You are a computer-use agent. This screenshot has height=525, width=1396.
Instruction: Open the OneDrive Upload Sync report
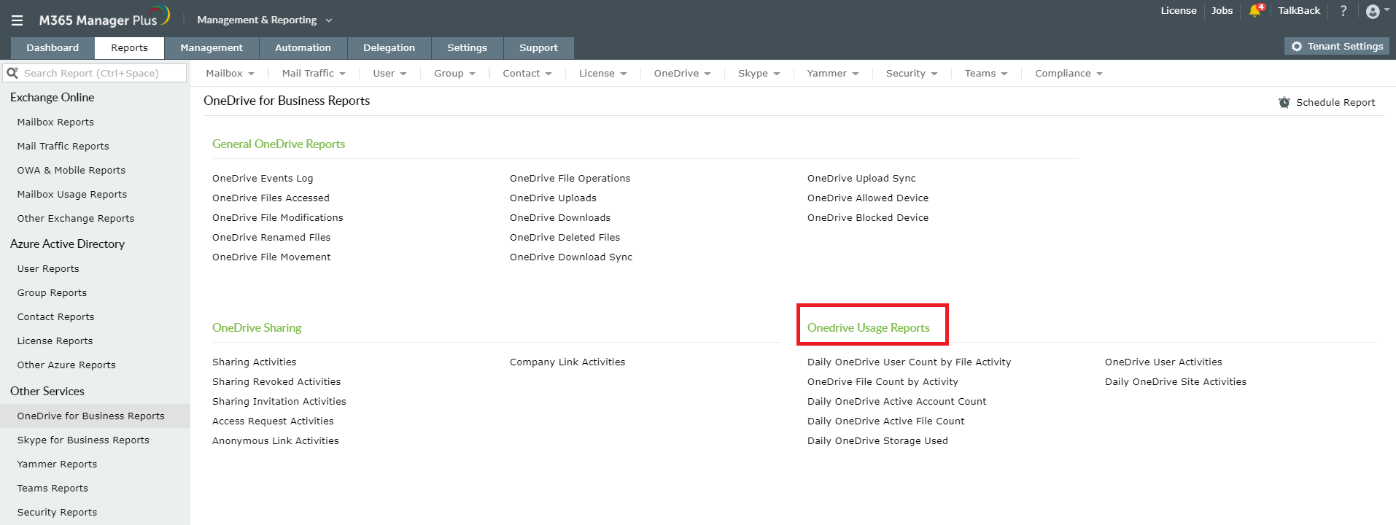coord(861,179)
